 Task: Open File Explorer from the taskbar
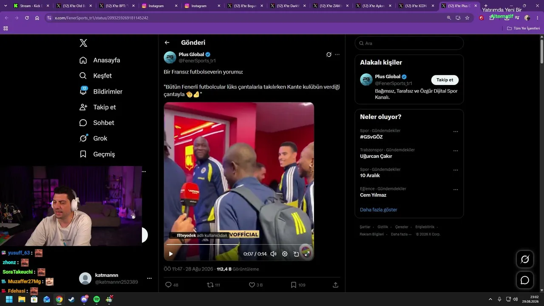click(22, 299)
